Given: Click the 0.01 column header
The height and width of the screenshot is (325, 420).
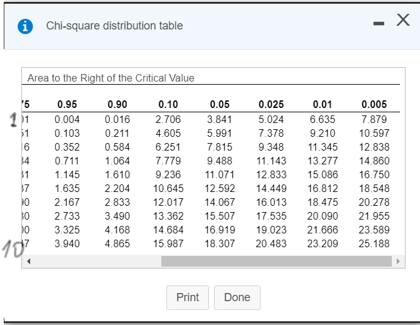Looking at the screenshot, I should (x=323, y=104).
